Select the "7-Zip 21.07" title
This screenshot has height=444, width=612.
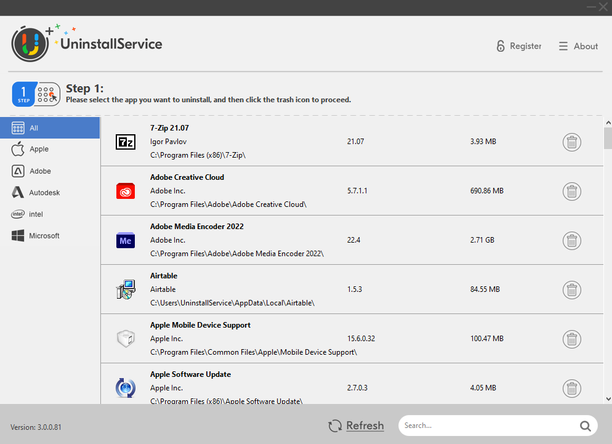pos(169,127)
